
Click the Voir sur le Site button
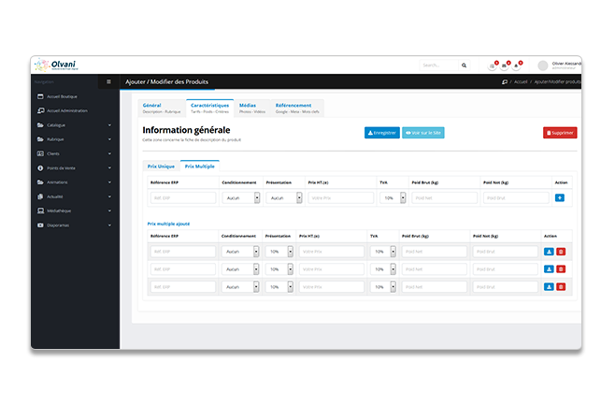(423, 133)
